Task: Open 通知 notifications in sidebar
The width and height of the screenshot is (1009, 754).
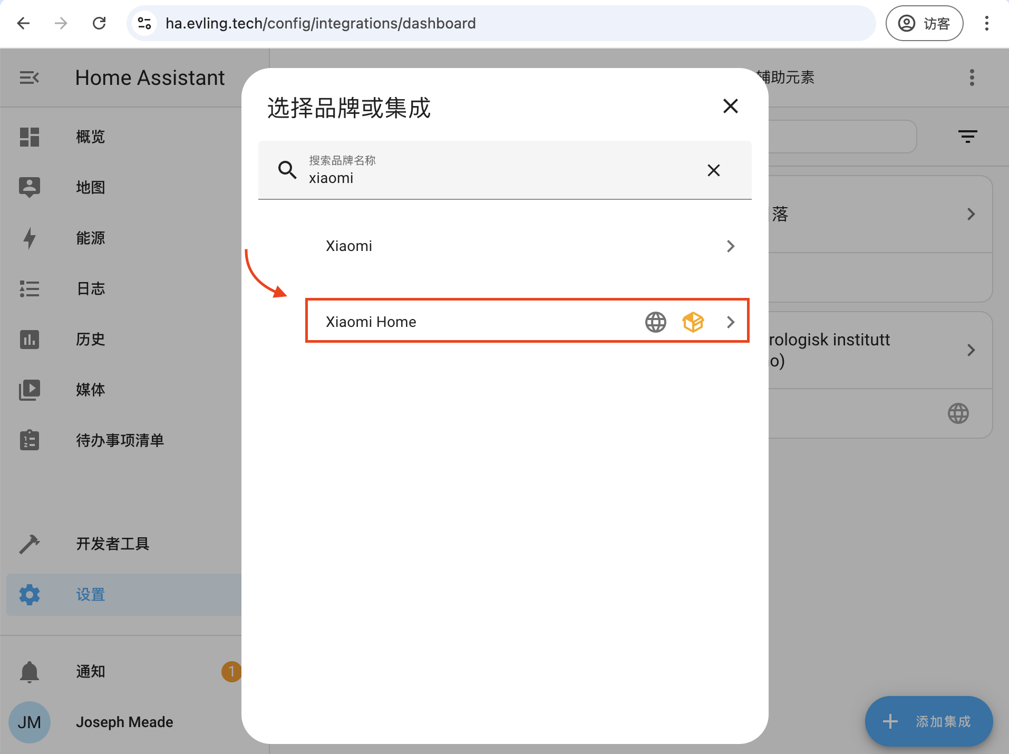Action: coord(124,672)
